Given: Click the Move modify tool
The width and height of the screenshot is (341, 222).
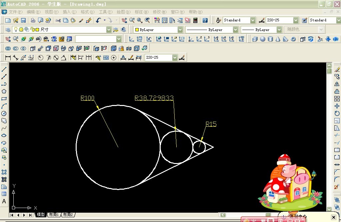Looking at the screenshot, I should pos(337,106).
